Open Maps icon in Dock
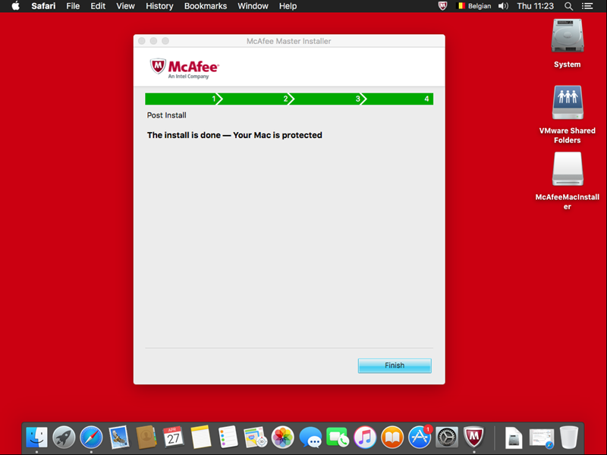 pos(256,438)
